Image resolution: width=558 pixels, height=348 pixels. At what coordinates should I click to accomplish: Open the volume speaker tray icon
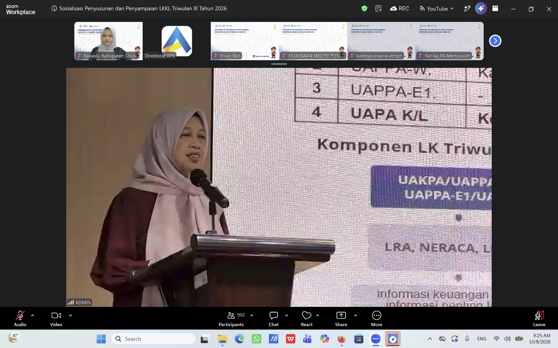507,339
